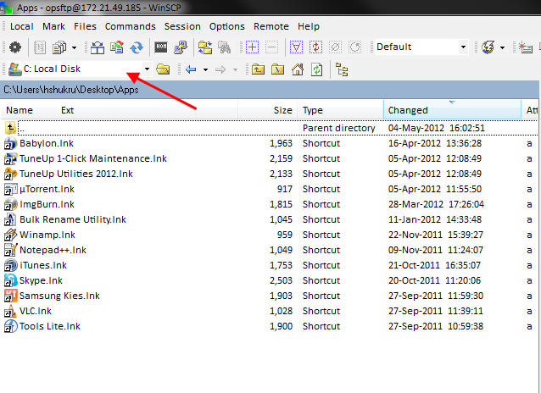Open the Commands menu

point(130,26)
